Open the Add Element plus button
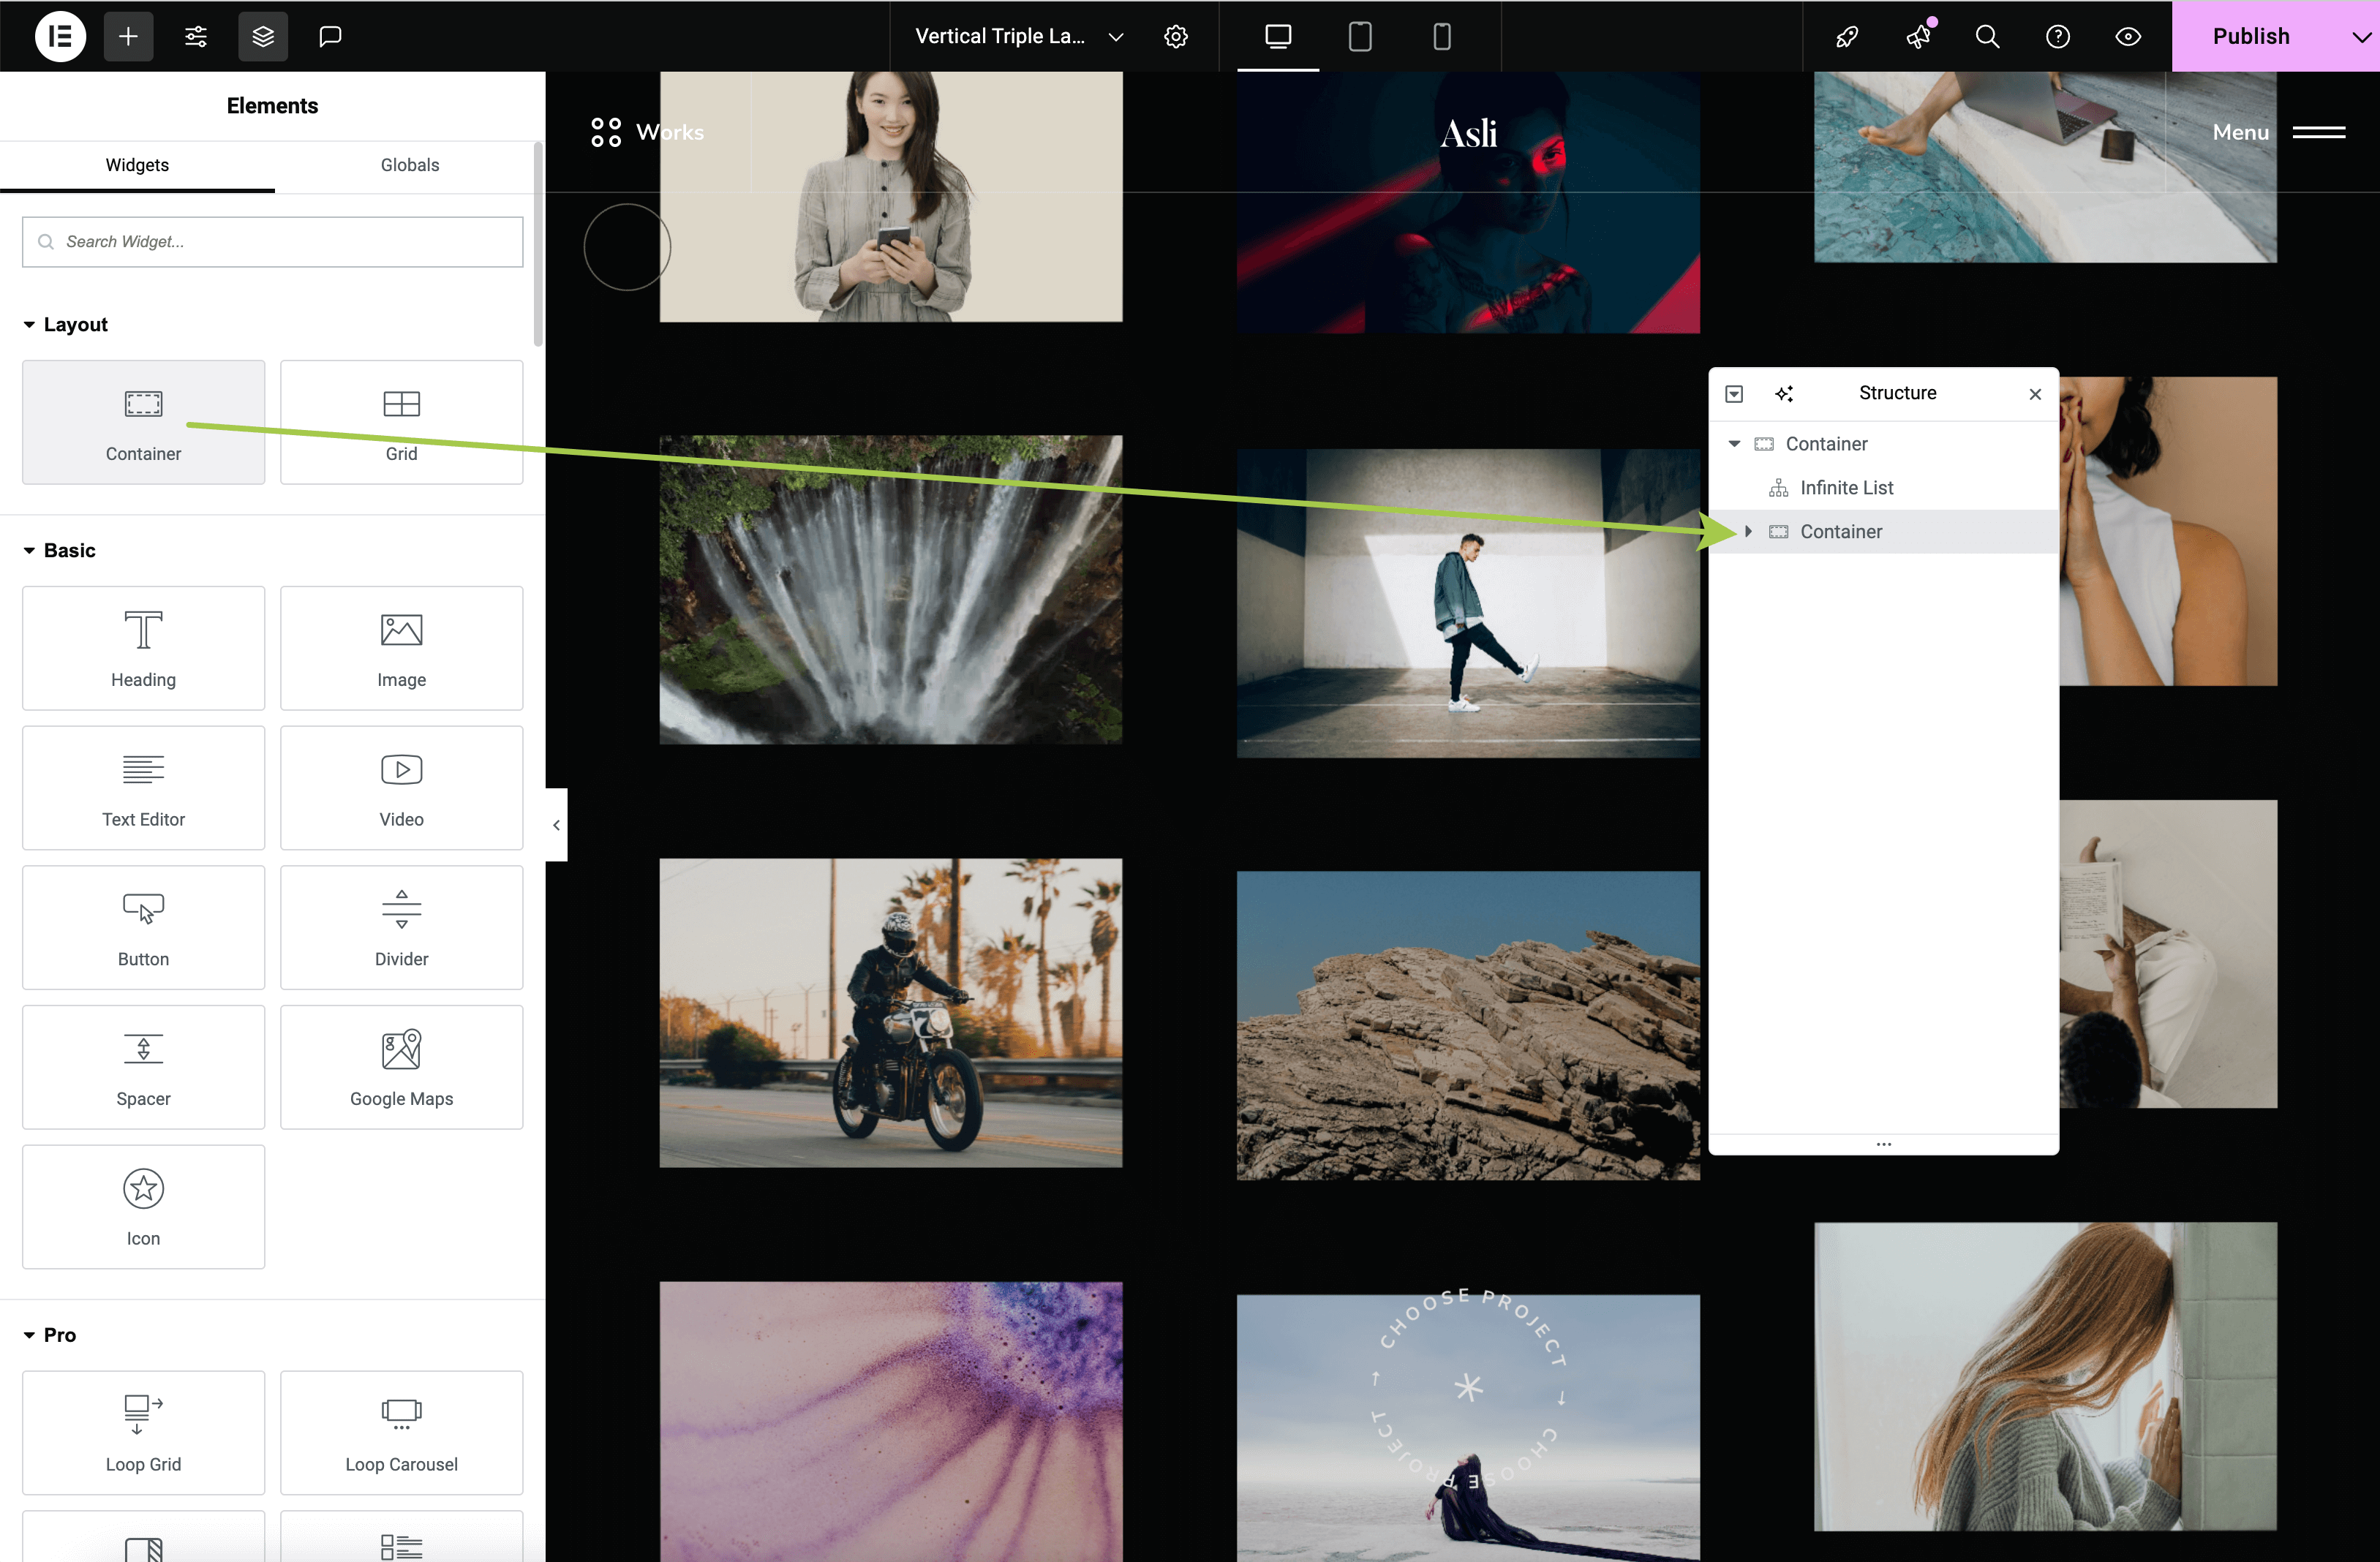Viewport: 2380px width, 1562px height. [128, 37]
